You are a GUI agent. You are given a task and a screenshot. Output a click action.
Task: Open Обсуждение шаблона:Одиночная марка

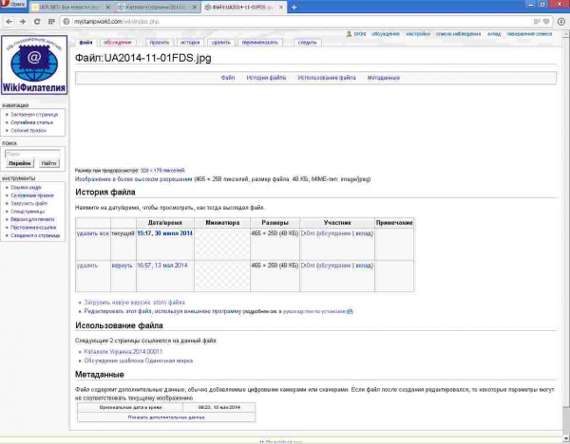(x=139, y=361)
